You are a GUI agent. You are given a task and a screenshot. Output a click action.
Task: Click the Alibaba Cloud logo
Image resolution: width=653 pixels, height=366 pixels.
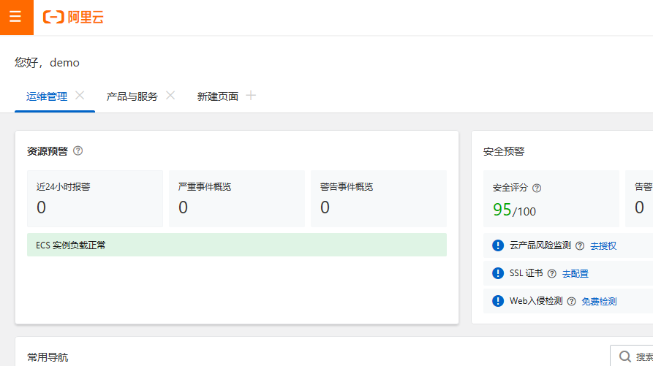73,18
